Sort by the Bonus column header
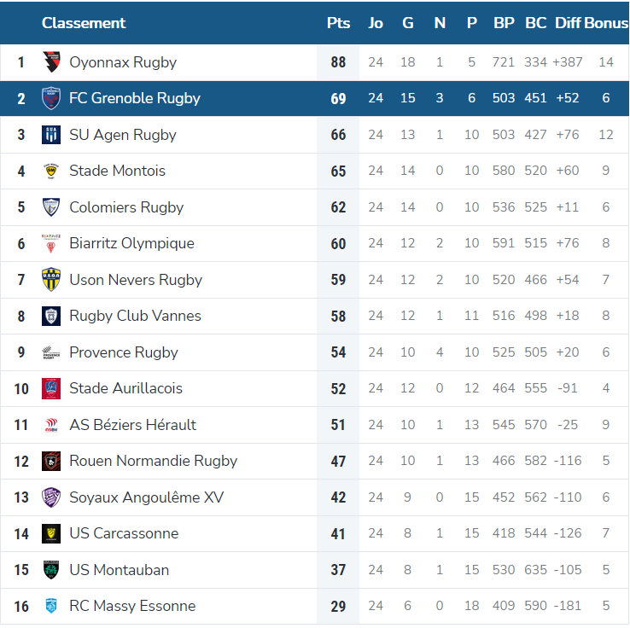 coord(606,23)
